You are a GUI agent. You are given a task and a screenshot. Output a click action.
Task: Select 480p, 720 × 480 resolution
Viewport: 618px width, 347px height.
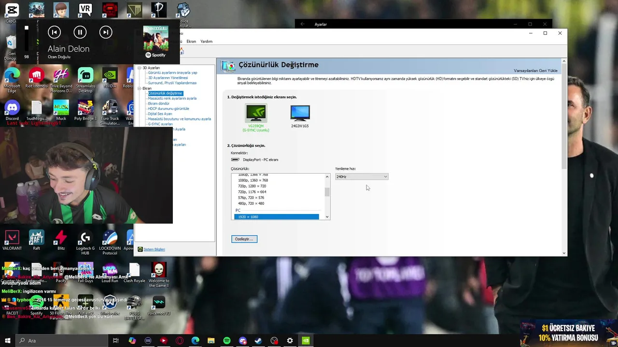(x=251, y=203)
